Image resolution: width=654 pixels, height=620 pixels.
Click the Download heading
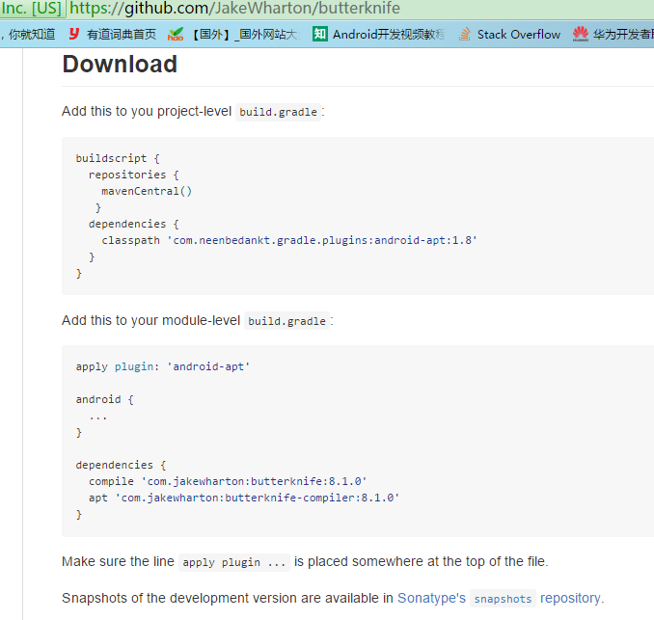(120, 65)
